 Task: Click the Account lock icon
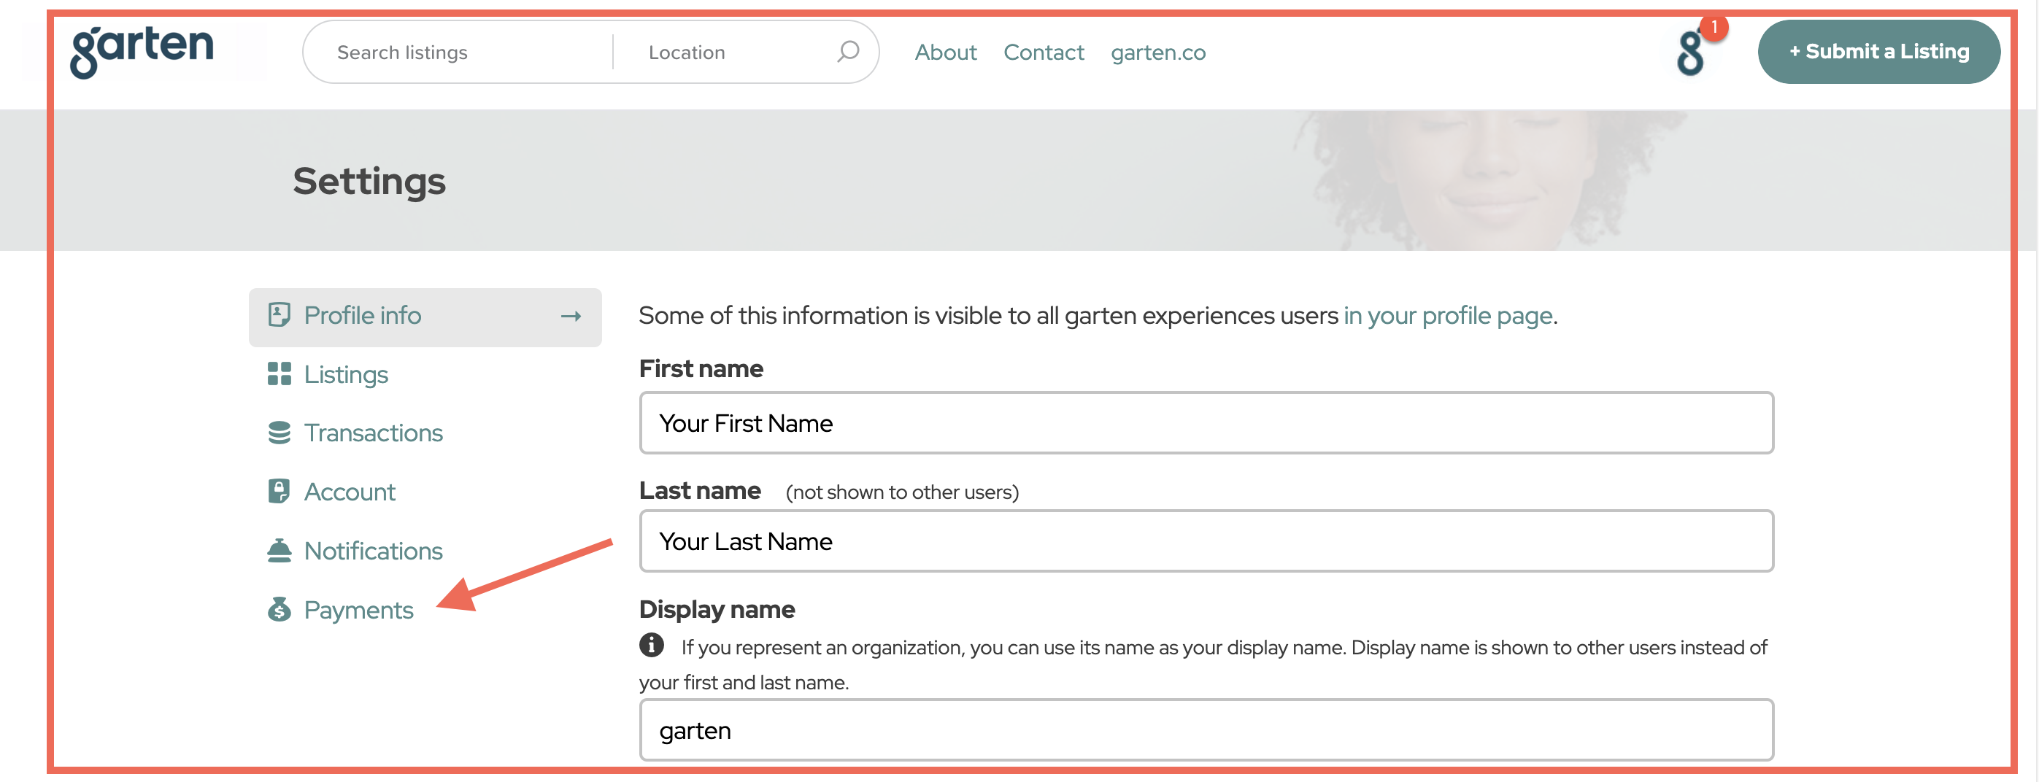click(280, 492)
